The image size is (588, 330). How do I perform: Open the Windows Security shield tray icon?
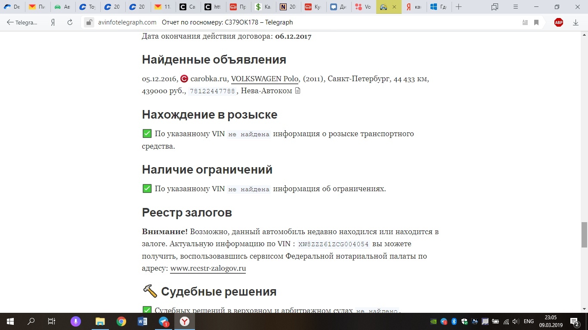pyautogui.click(x=464, y=321)
